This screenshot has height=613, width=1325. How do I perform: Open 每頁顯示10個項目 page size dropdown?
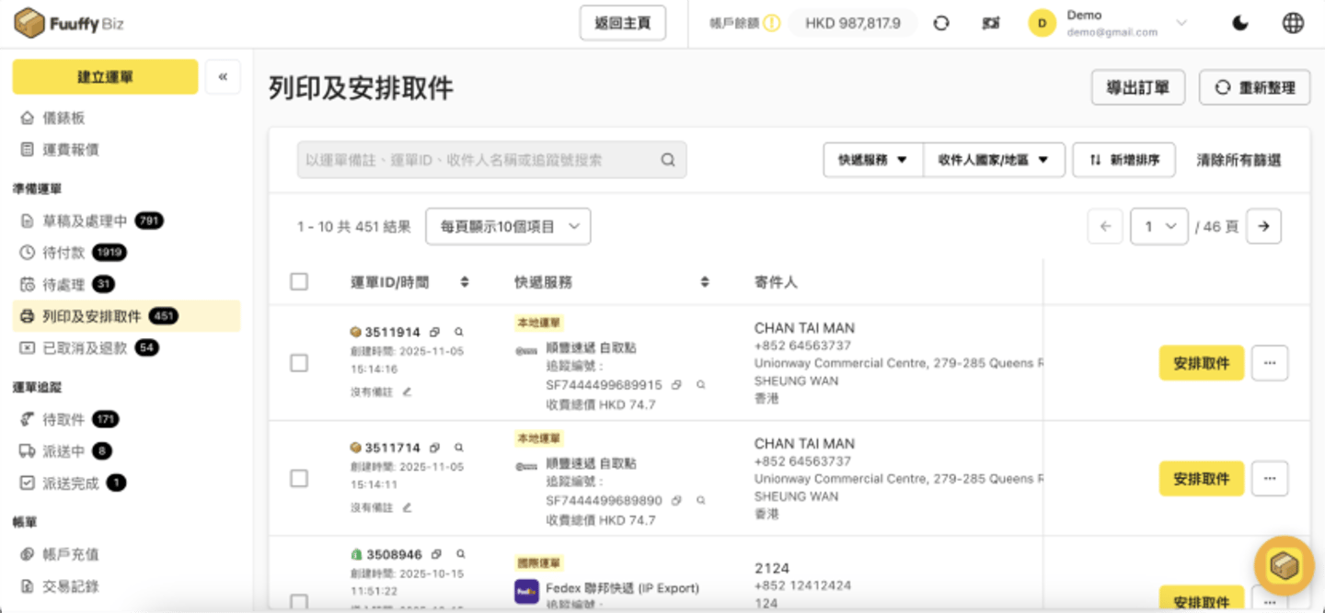(508, 226)
